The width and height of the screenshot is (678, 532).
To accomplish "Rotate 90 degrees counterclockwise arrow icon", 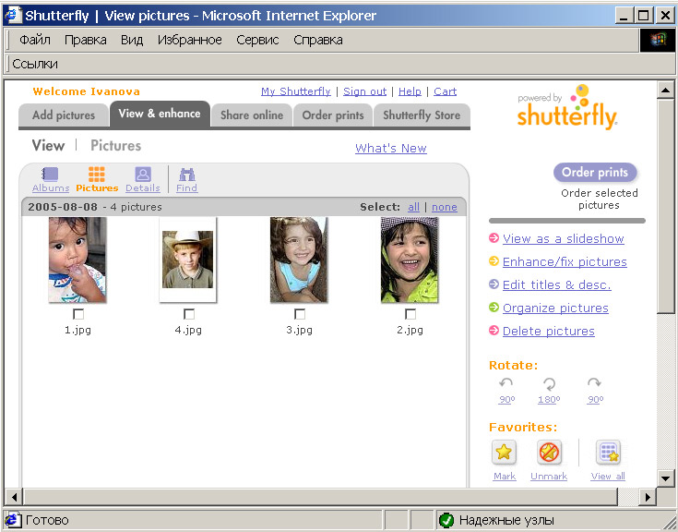I will click(x=506, y=383).
